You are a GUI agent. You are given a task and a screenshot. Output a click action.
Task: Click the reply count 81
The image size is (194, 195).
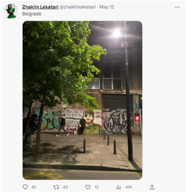coord(34,187)
